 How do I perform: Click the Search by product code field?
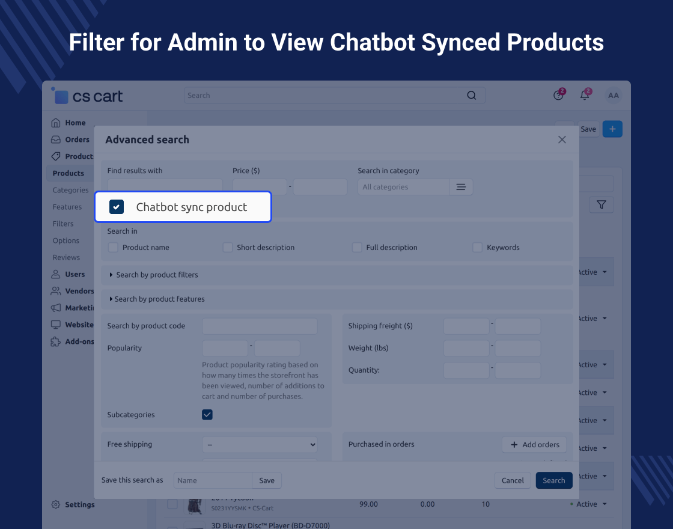point(260,326)
